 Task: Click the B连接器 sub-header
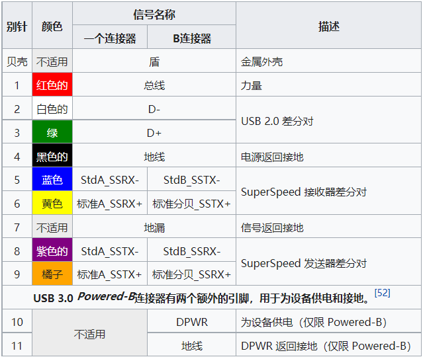click(x=192, y=38)
